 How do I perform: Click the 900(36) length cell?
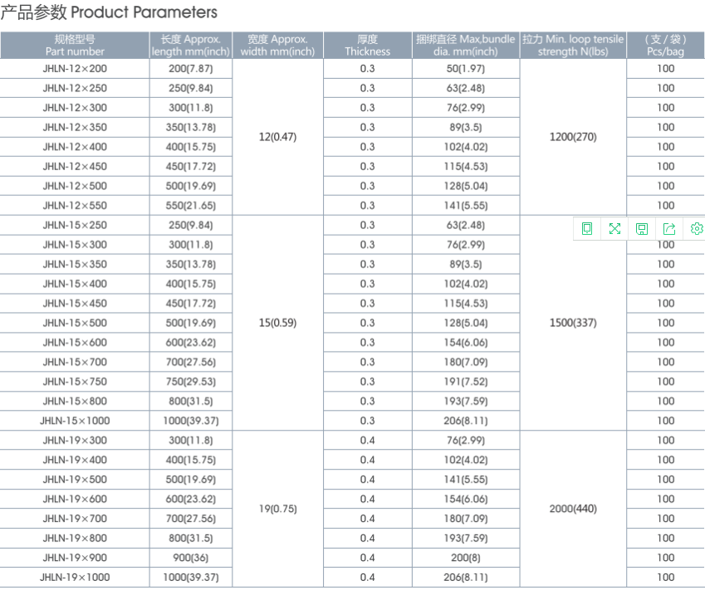tap(191, 558)
